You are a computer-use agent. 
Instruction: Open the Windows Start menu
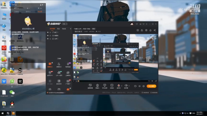click(3, 113)
